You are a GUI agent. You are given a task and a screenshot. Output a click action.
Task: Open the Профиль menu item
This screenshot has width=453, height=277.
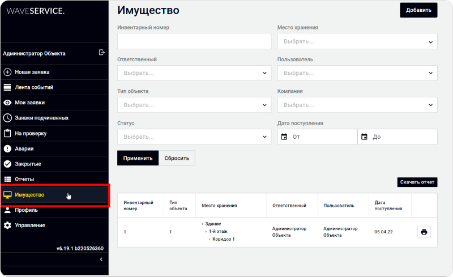point(26,210)
